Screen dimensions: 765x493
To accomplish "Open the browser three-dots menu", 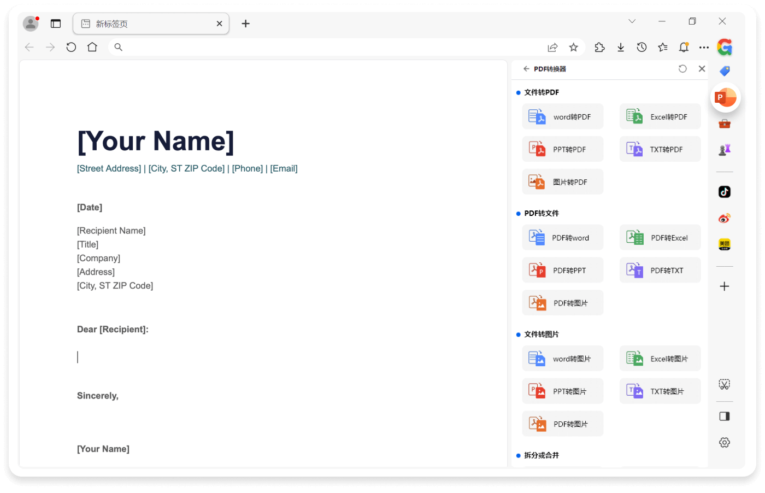I will (x=704, y=48).
